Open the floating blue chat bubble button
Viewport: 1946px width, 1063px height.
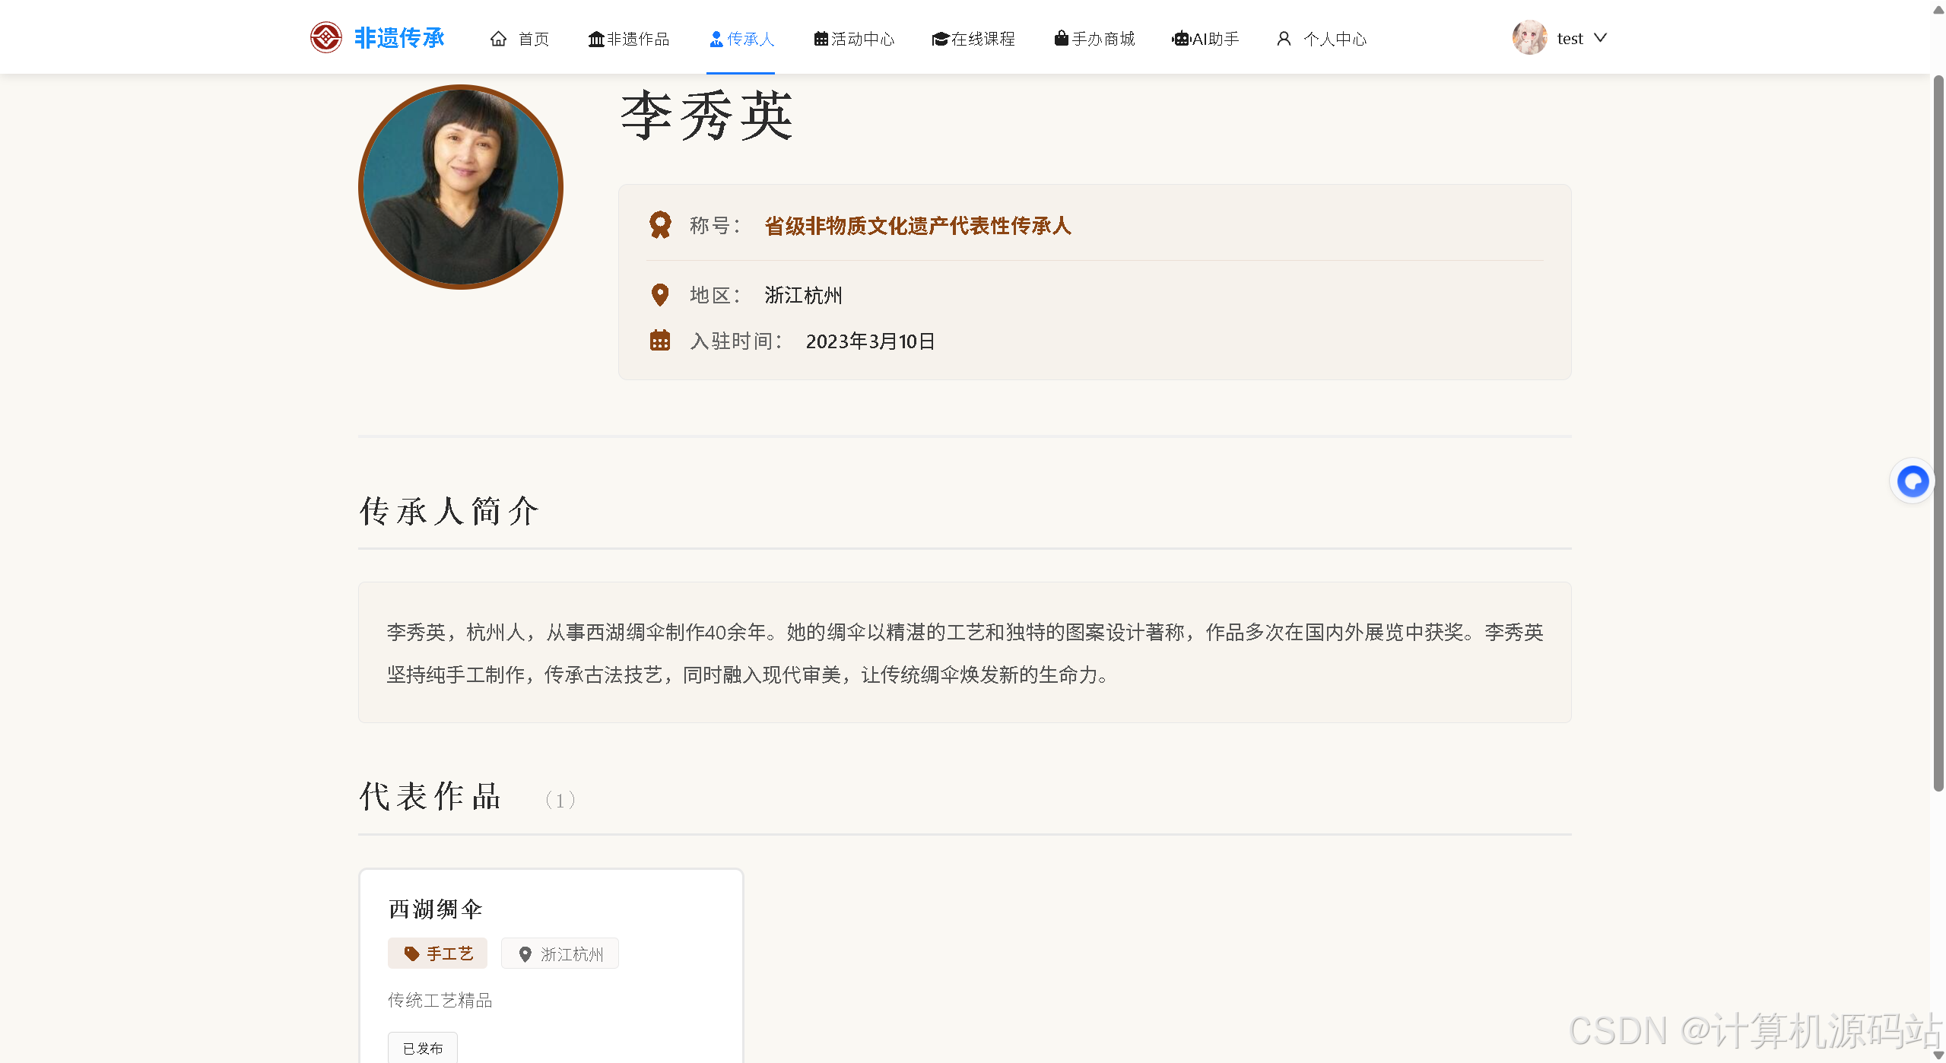1912,481
